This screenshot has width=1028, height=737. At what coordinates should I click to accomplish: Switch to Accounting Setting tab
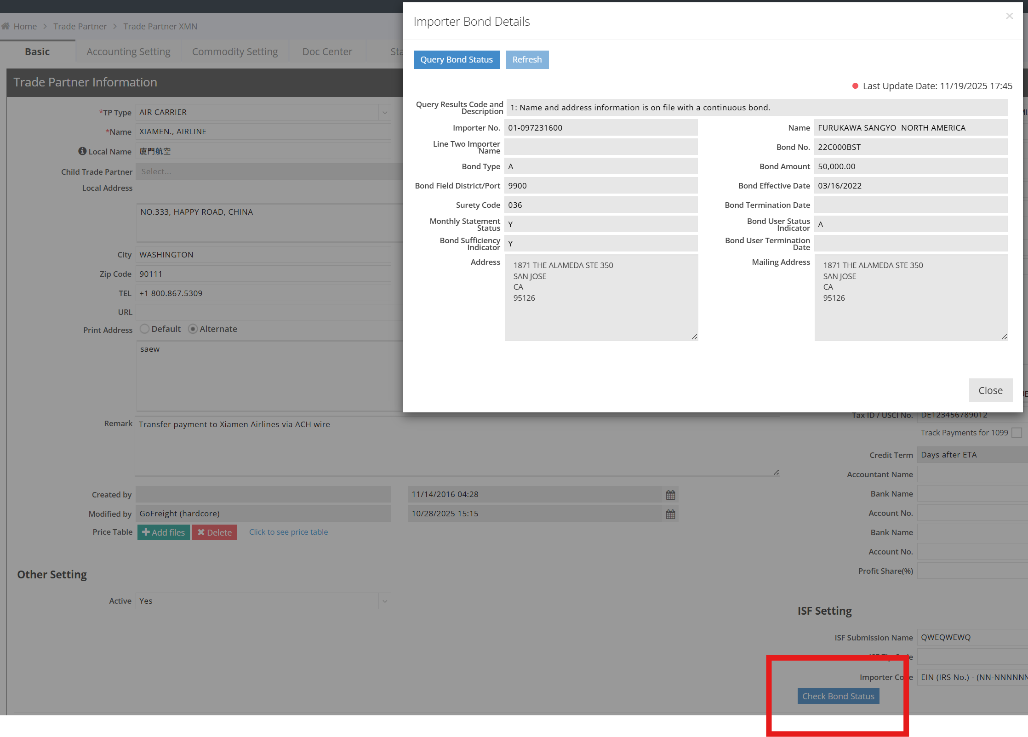(128, 52)
